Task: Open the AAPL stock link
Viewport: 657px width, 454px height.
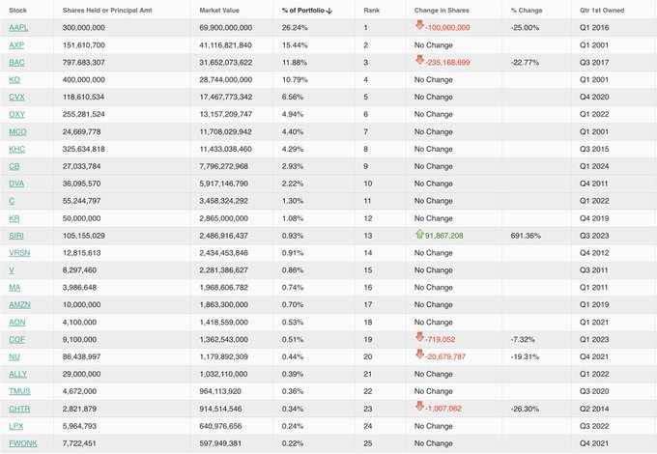Action: click(18, 27)
